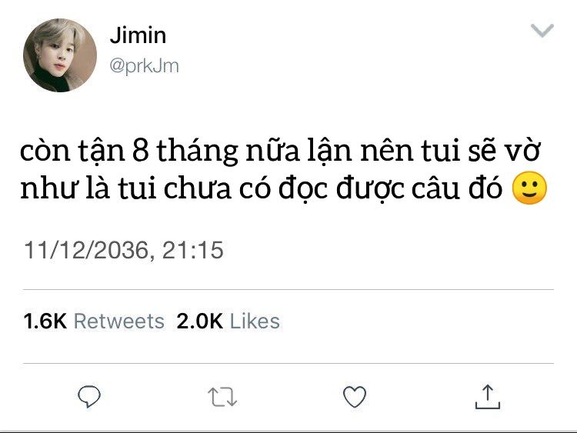The image size is (577, 433).
Task: Click tweet text line starting 'còn tận 8 tháng'
Action: point(280,151)
